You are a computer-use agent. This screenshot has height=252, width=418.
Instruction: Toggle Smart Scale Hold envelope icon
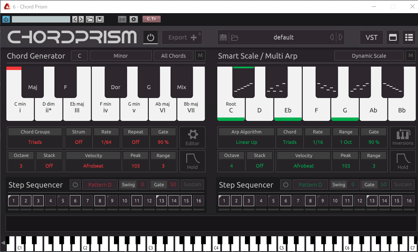coord(403,161)
